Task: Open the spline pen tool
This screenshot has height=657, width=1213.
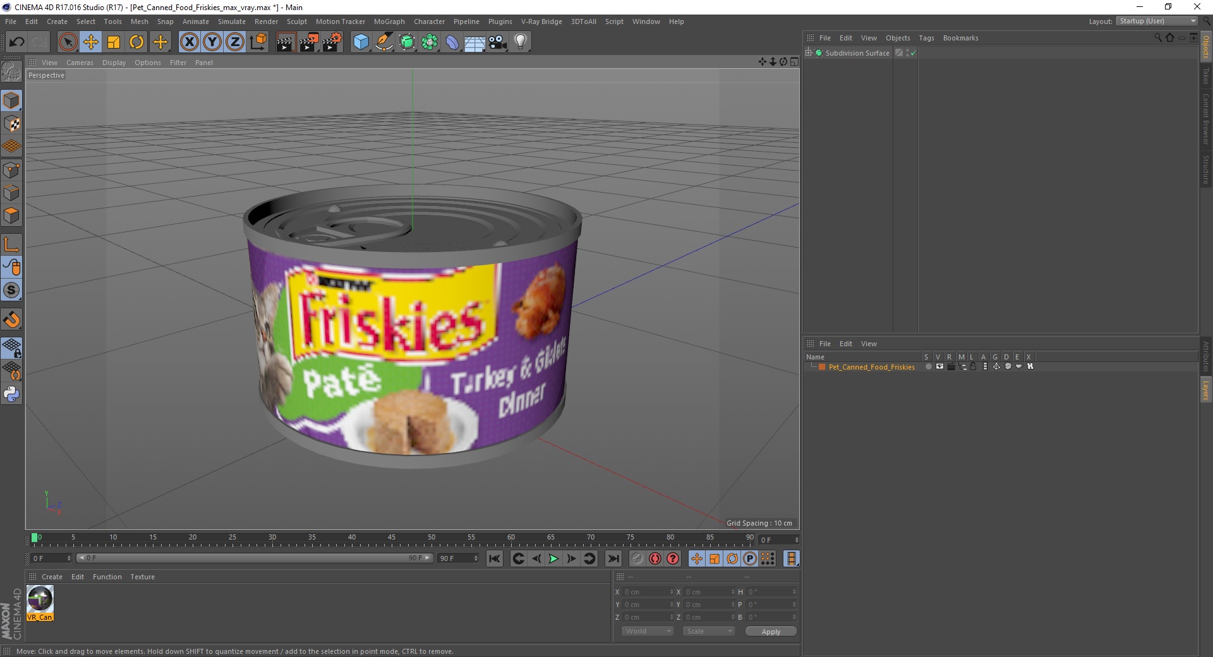Action: coord(383,42)
